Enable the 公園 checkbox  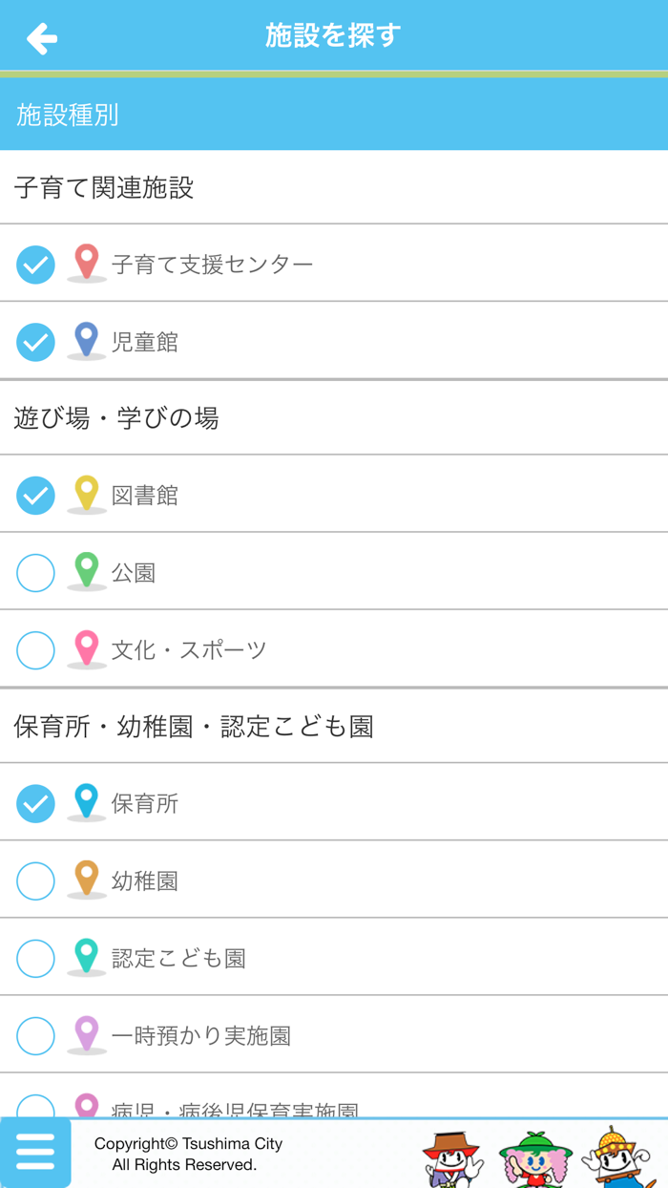[x=35, y=573]
